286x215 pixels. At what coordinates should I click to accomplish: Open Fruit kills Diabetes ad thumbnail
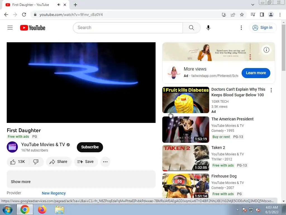pyautogui.click(x=186, y=100)
